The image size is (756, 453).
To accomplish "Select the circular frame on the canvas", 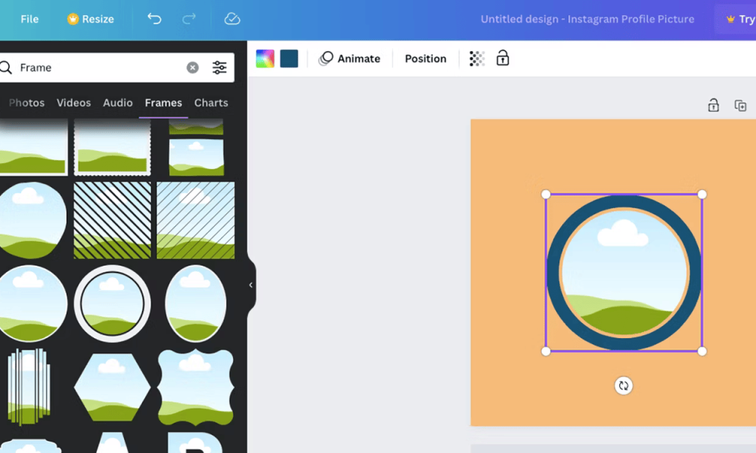I will [624, 273].
